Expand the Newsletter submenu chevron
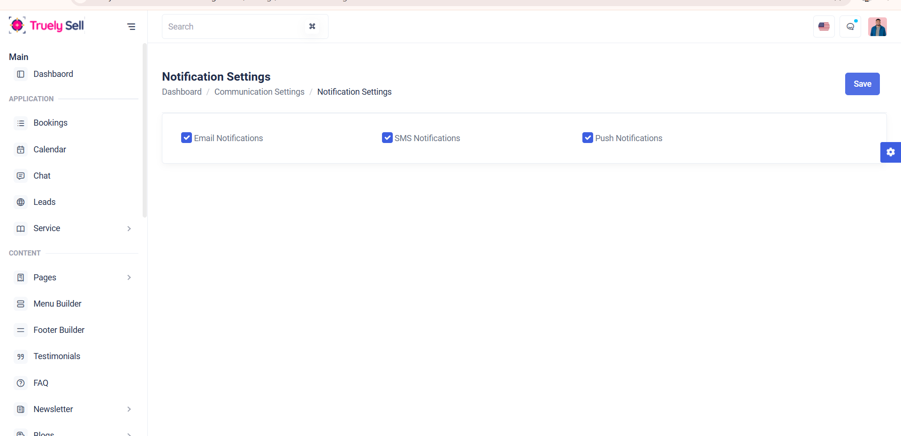The image size is (901, 436). (129, 409)
